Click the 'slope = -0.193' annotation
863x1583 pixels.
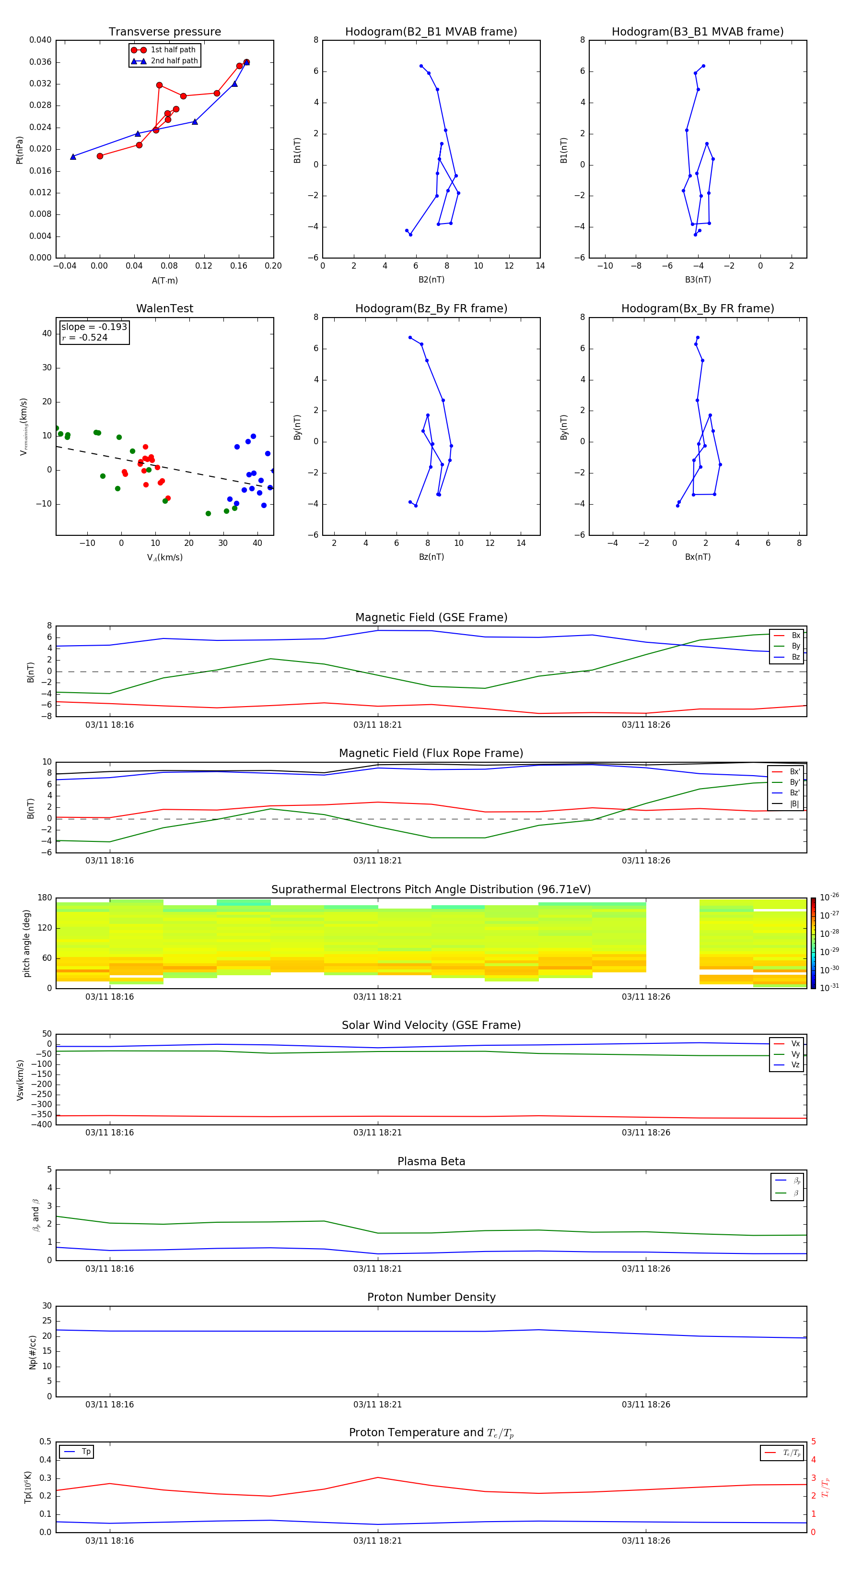click(x=94, y=327)
